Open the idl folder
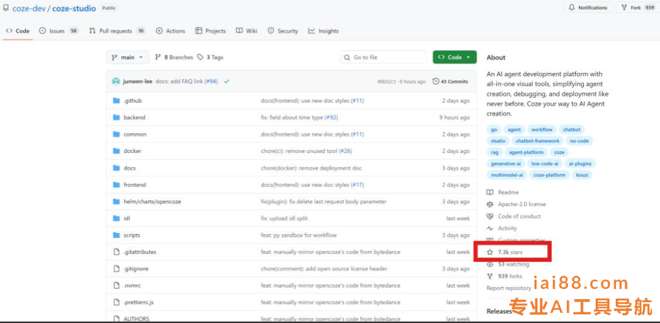Screen dimensions: 660x323 pos(126,218)
